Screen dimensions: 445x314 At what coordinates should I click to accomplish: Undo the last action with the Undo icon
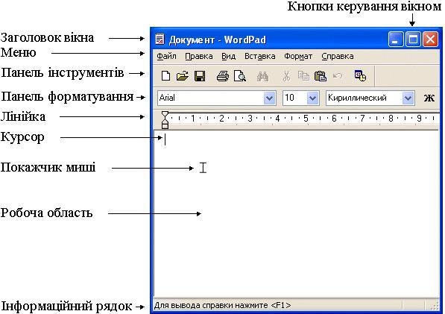point(338,76)
